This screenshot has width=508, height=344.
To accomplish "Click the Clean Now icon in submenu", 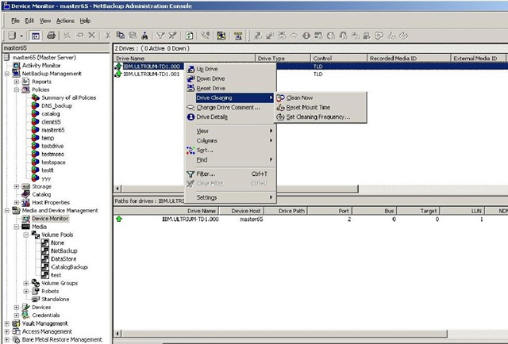I will pyautogui.click(x=280, y=97).
